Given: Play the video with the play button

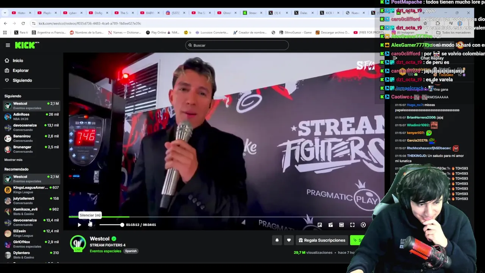Looking at the screenshot, I should point(79,225).
